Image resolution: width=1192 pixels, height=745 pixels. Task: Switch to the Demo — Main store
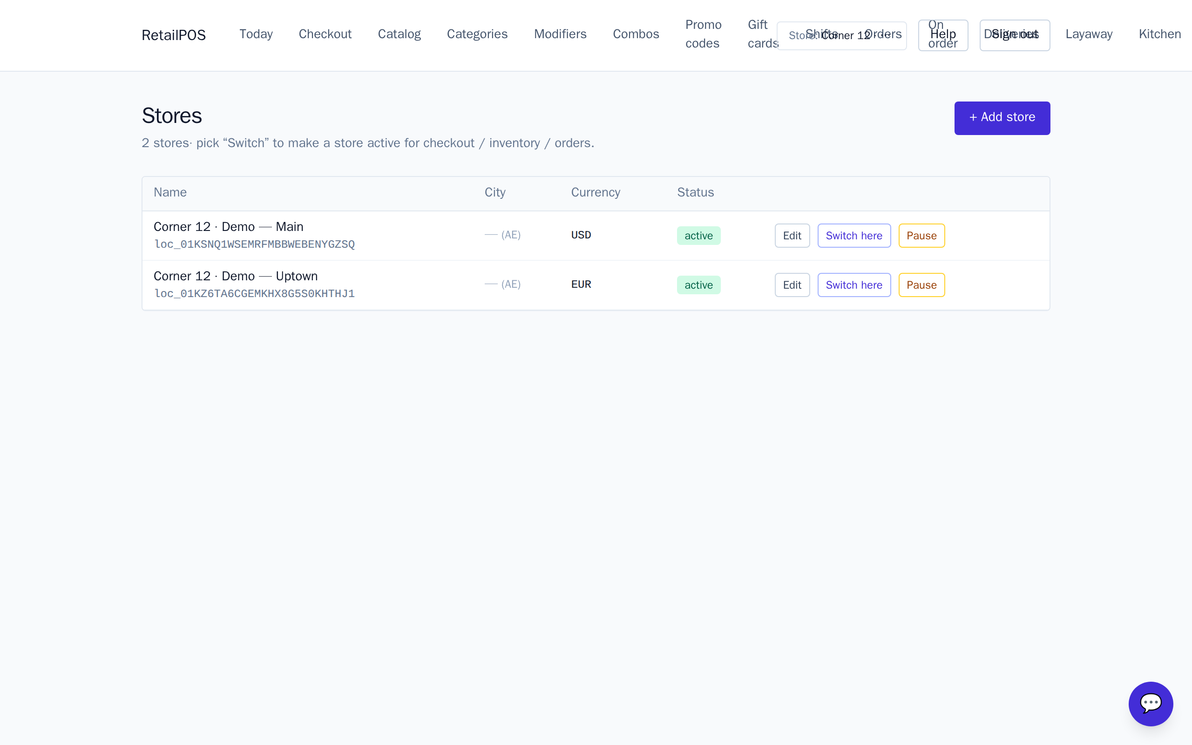853,236
